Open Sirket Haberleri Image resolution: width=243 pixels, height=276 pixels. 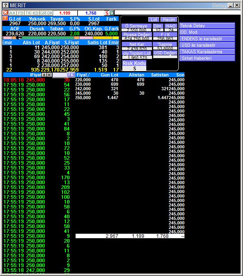[x=207, y=58]
